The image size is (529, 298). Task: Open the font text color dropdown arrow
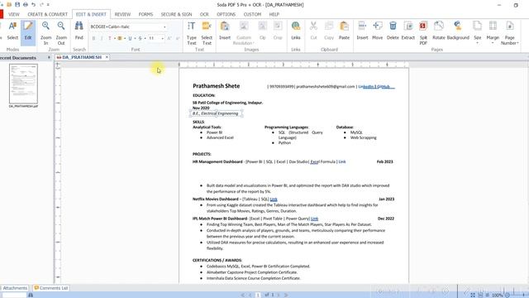[x=115, y=39]
